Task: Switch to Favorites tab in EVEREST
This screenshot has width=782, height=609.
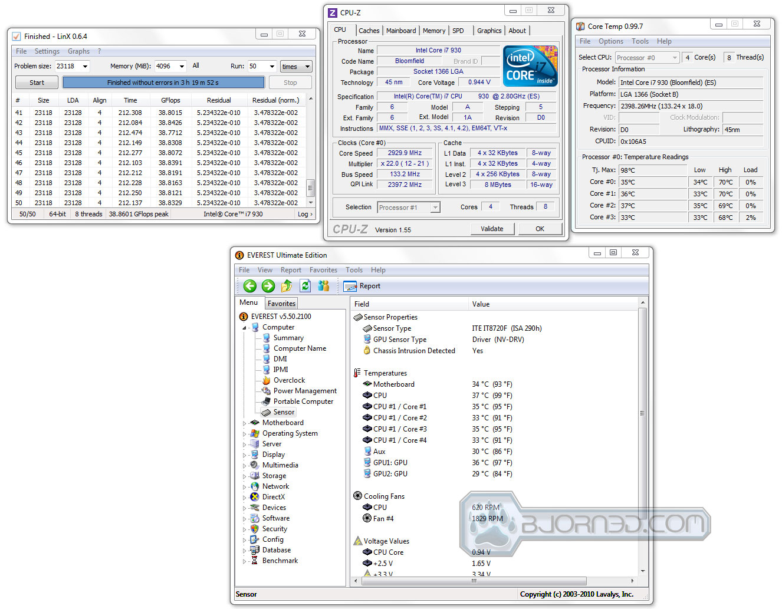Action: tap(281, 304)
